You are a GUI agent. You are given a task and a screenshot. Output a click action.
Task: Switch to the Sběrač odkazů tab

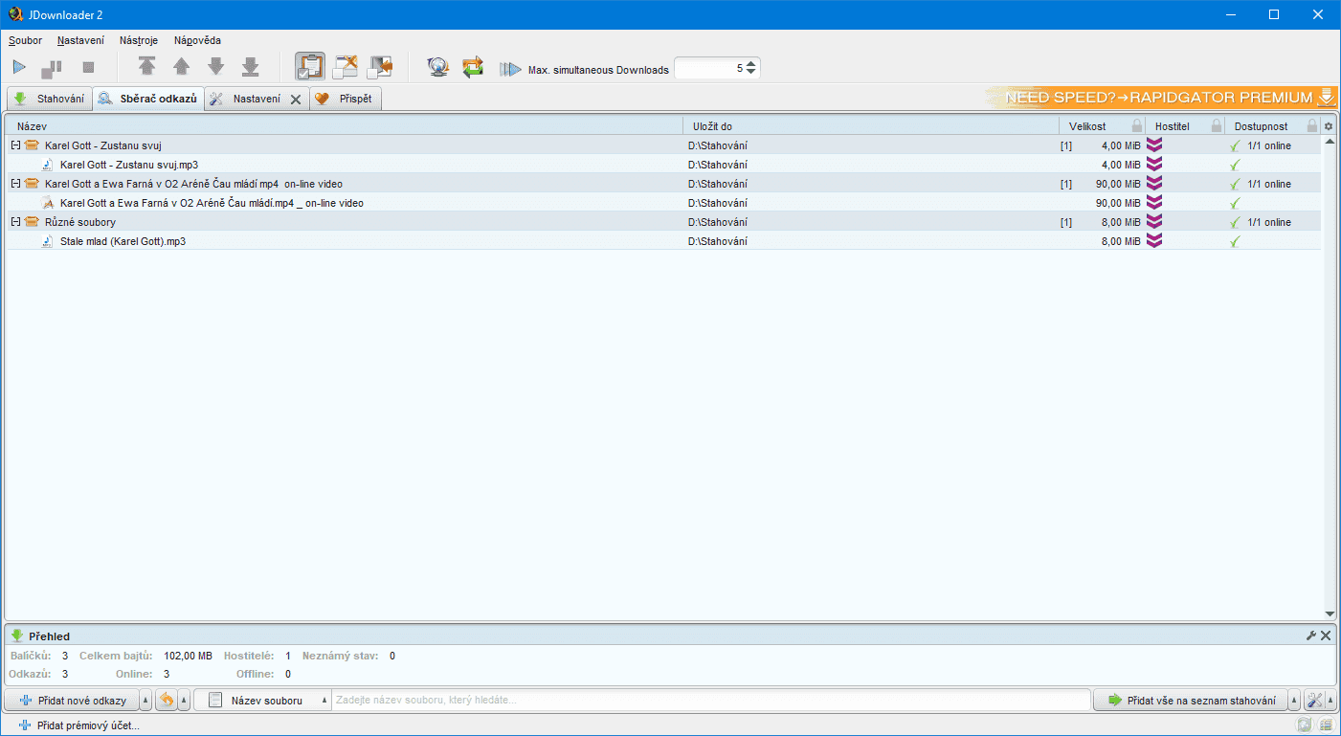click(x=148, y=99)
